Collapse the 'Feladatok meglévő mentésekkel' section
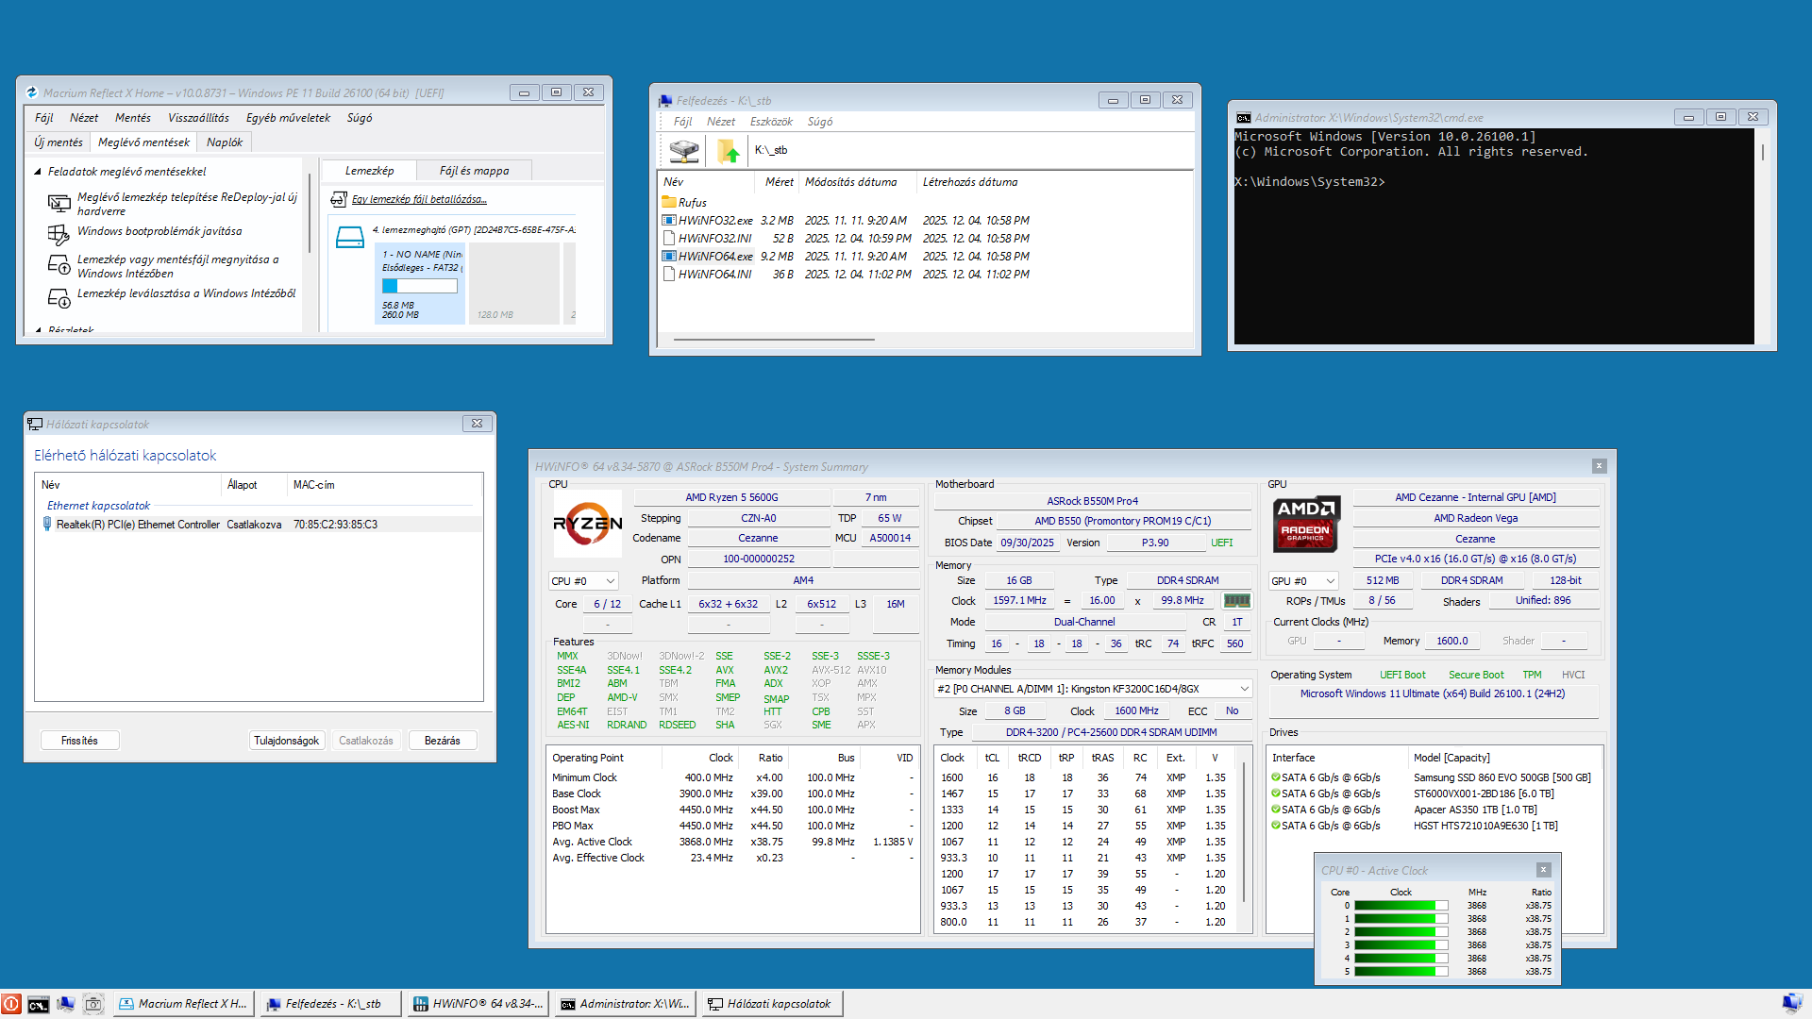Viewport: 1812px width, 1019px height. [x=38, y=172]
